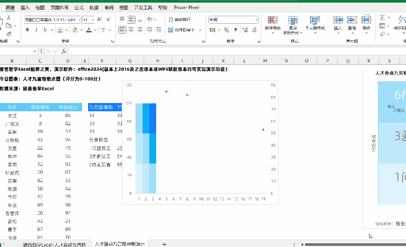Click the formula bar input field
Screen dimensions: 406x247
(237, 51)
